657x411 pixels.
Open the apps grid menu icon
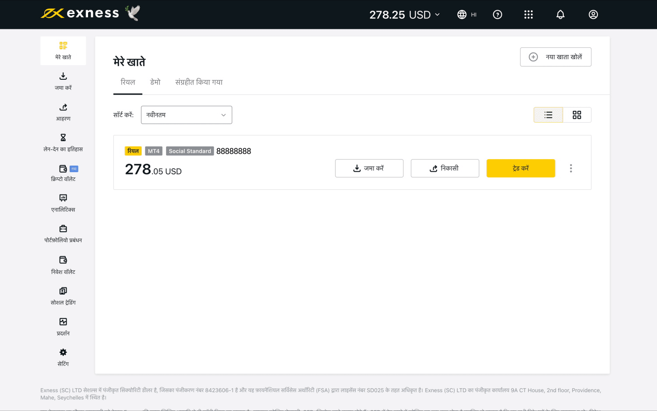(529, 14)
